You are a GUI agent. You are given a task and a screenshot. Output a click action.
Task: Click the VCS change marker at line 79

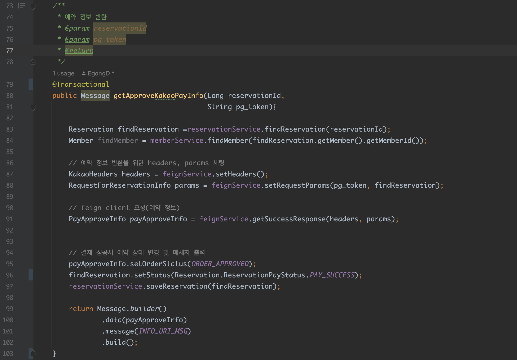click(31, 84)
